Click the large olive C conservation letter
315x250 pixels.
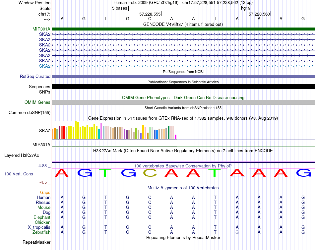point(150,173)
